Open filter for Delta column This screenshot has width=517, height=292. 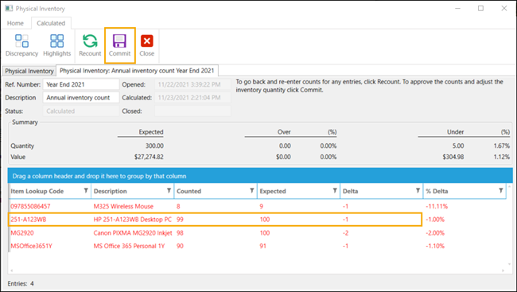pyautogui.click(x=418, y=191)
